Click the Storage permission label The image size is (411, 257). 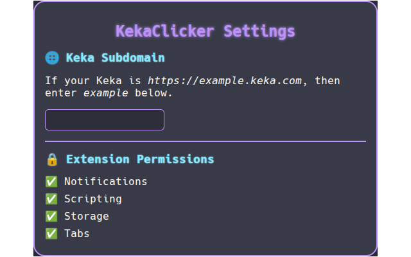click(86, 217)
